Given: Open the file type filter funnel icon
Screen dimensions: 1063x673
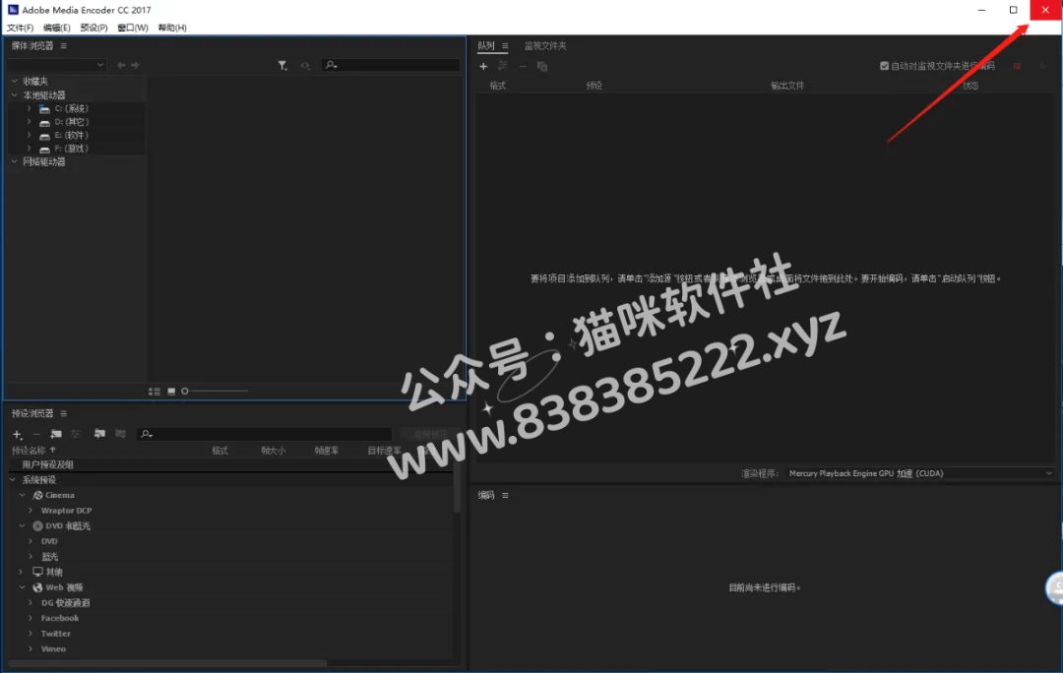Looking at the screenshot, I should tap(282, 65).
